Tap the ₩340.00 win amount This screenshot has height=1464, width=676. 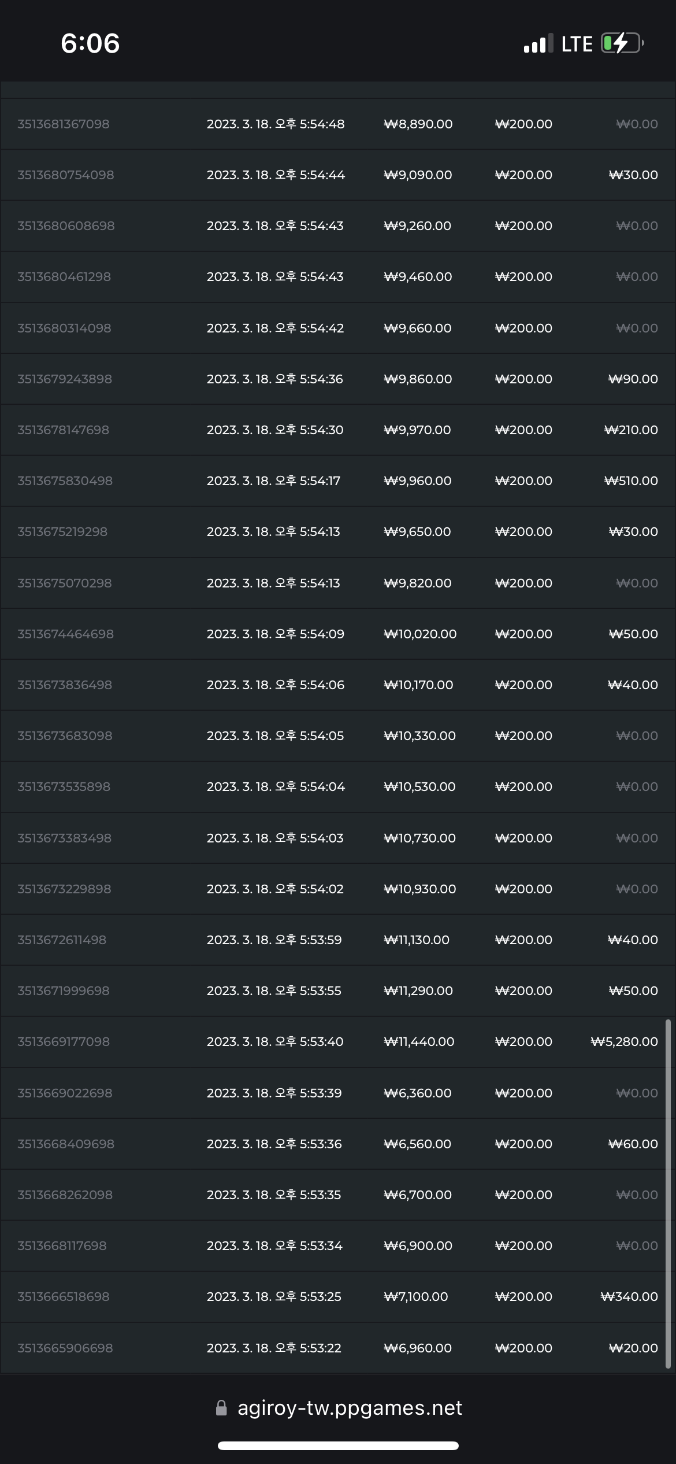pos(629,1297)
